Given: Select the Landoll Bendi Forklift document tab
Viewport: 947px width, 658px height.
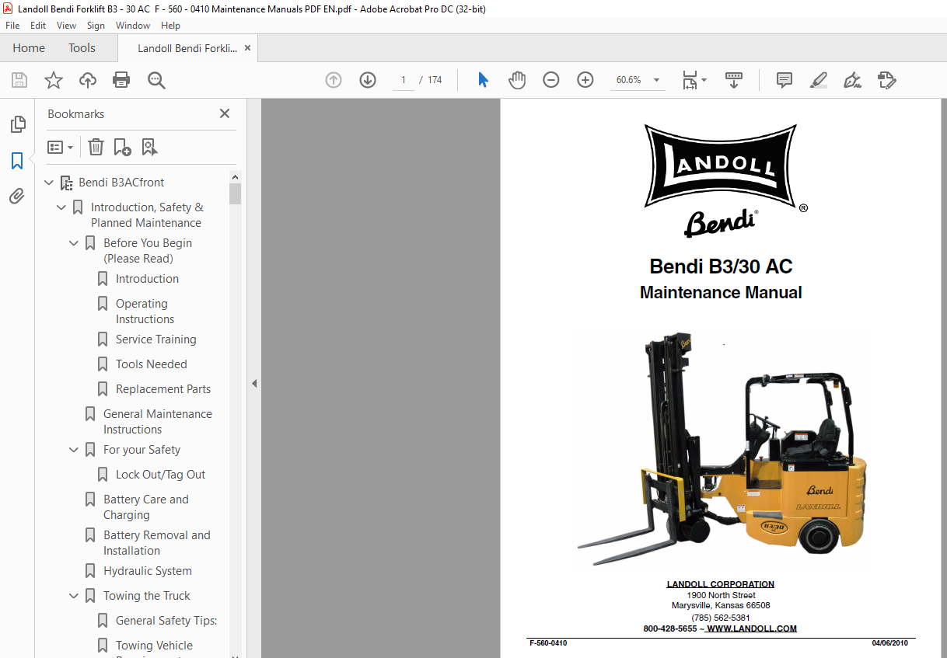Looking at the screenshot, I should [187, 48].
